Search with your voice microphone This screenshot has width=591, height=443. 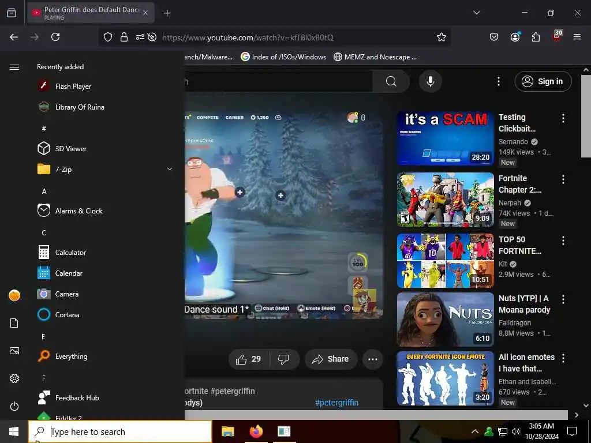pos(431,81)
